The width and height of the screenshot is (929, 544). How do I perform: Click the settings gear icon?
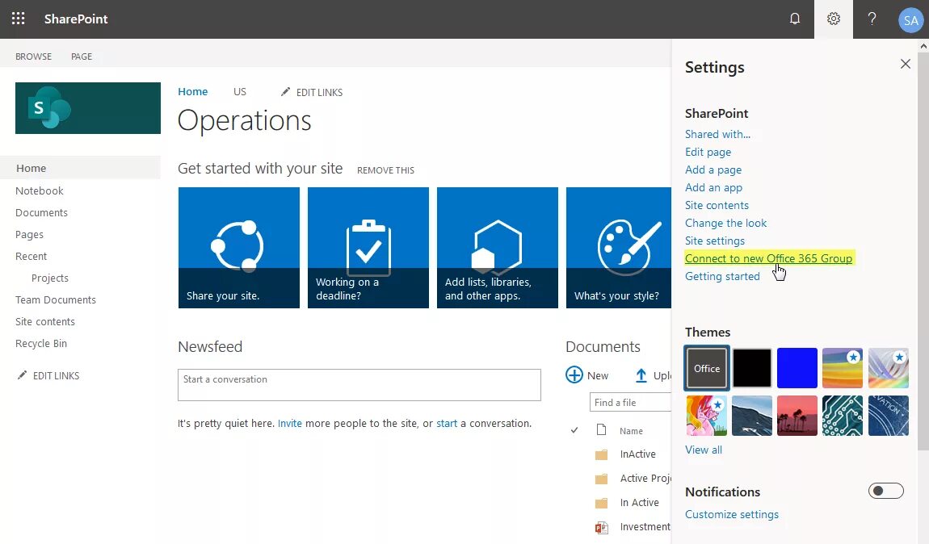pyautogui.click(x=834, y=19)
